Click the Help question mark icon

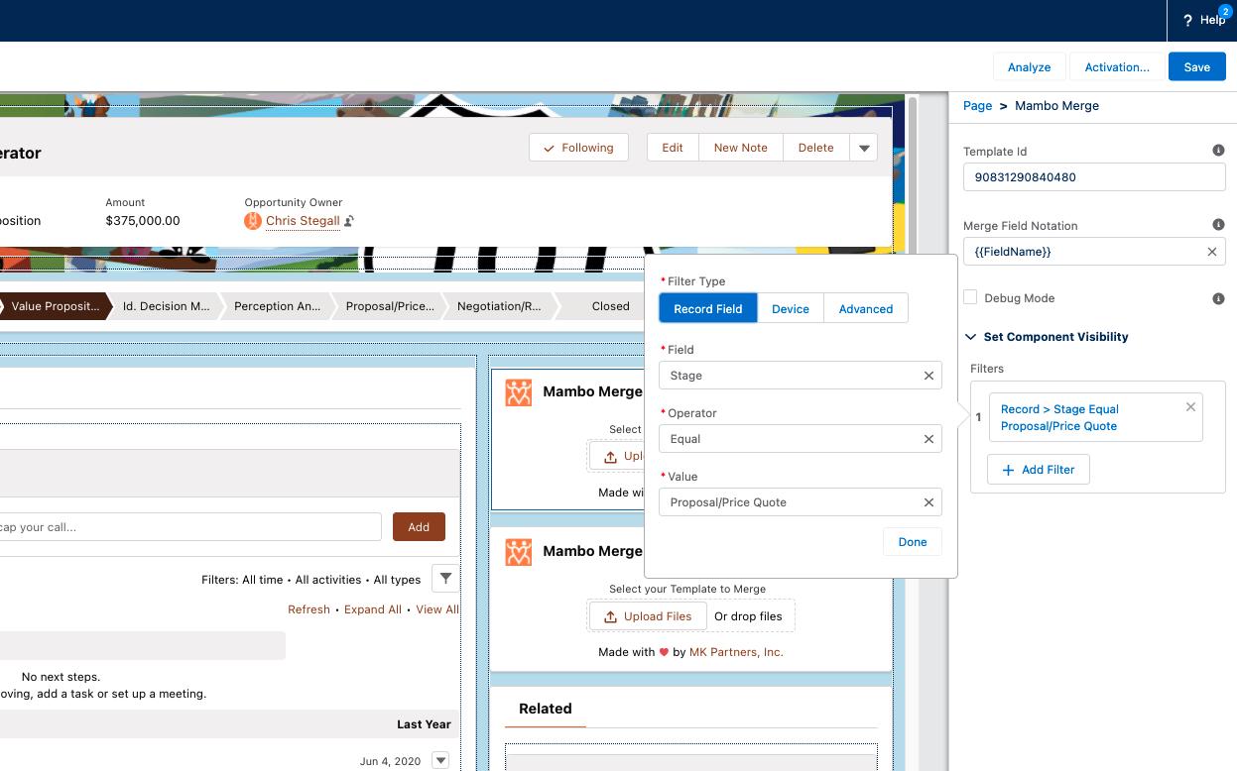(x=1187, y=21)
